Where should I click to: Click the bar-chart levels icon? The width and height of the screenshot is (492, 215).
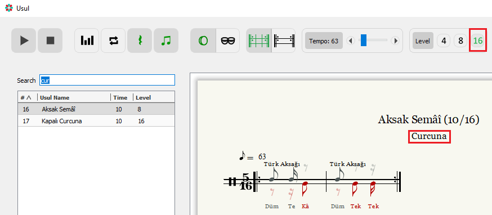[87, 41]
